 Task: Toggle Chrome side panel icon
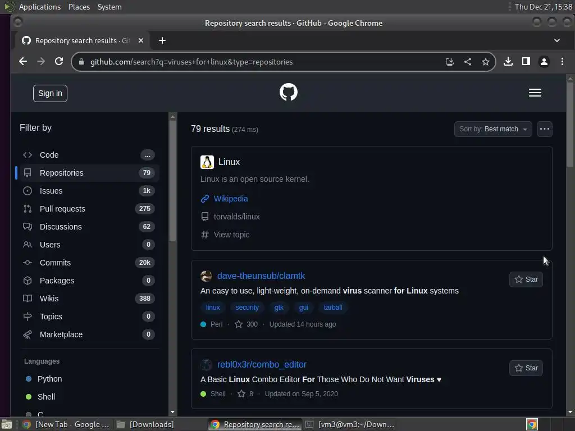[526, 62]
